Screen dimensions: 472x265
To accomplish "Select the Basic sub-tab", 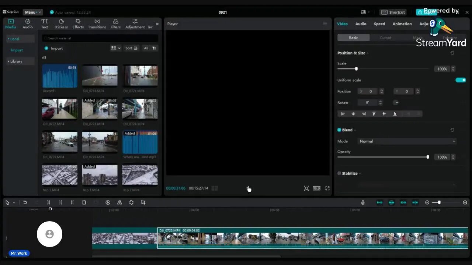I will pos(353,38).
